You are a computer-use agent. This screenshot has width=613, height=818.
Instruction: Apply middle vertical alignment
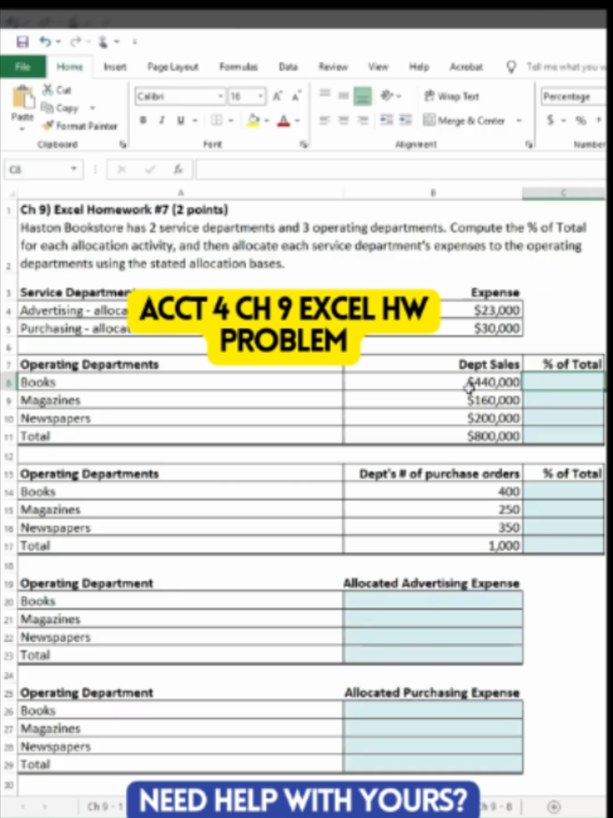pyautogui.click(x=343, y=95)
